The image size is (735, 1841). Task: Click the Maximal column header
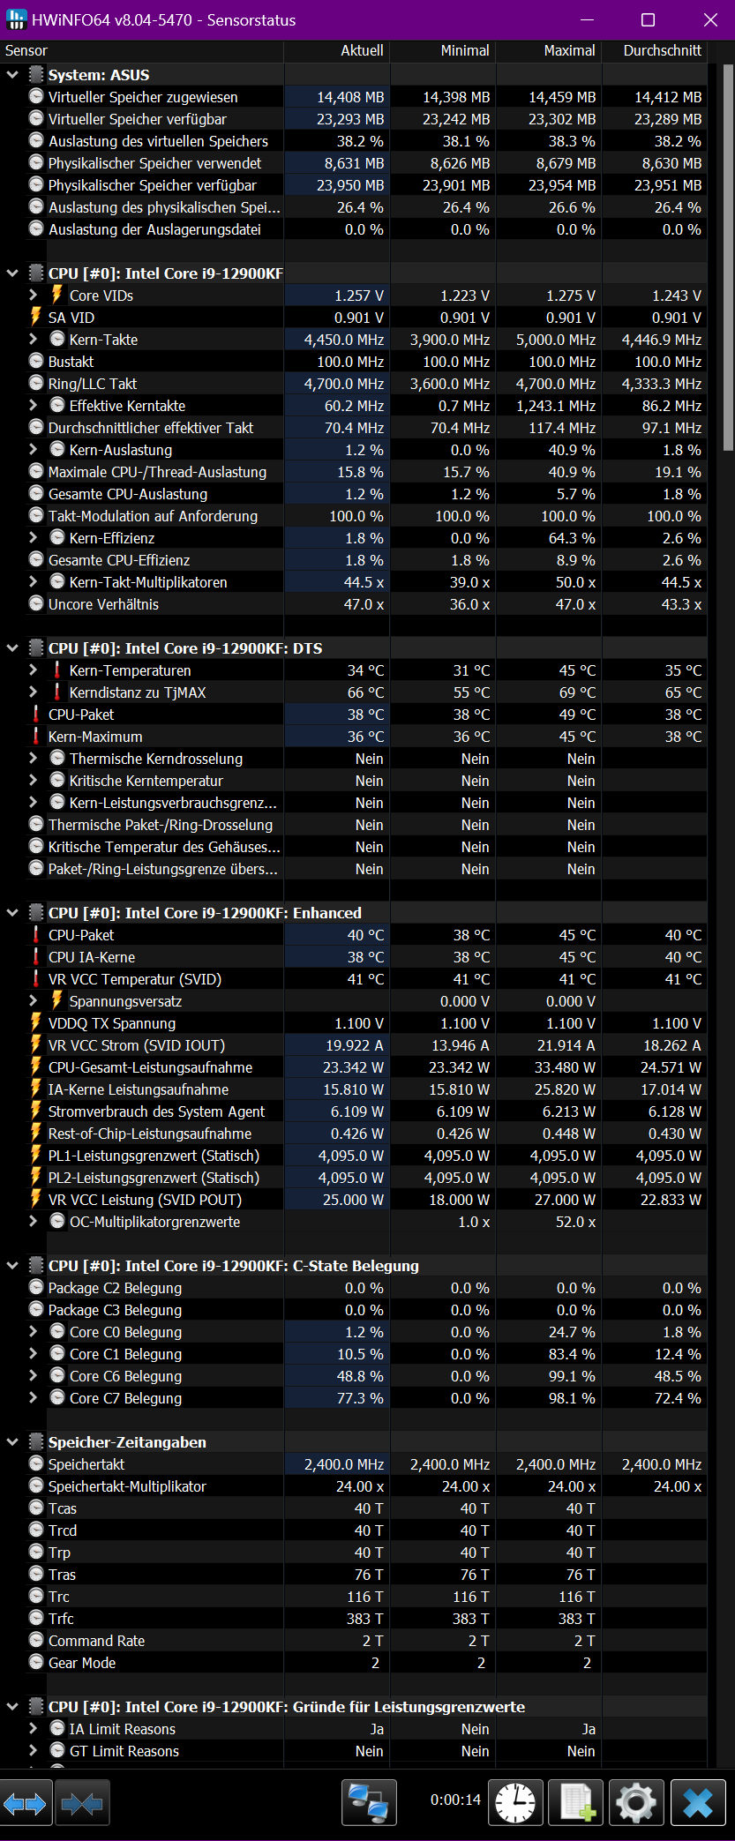click(x=549, y=51)
